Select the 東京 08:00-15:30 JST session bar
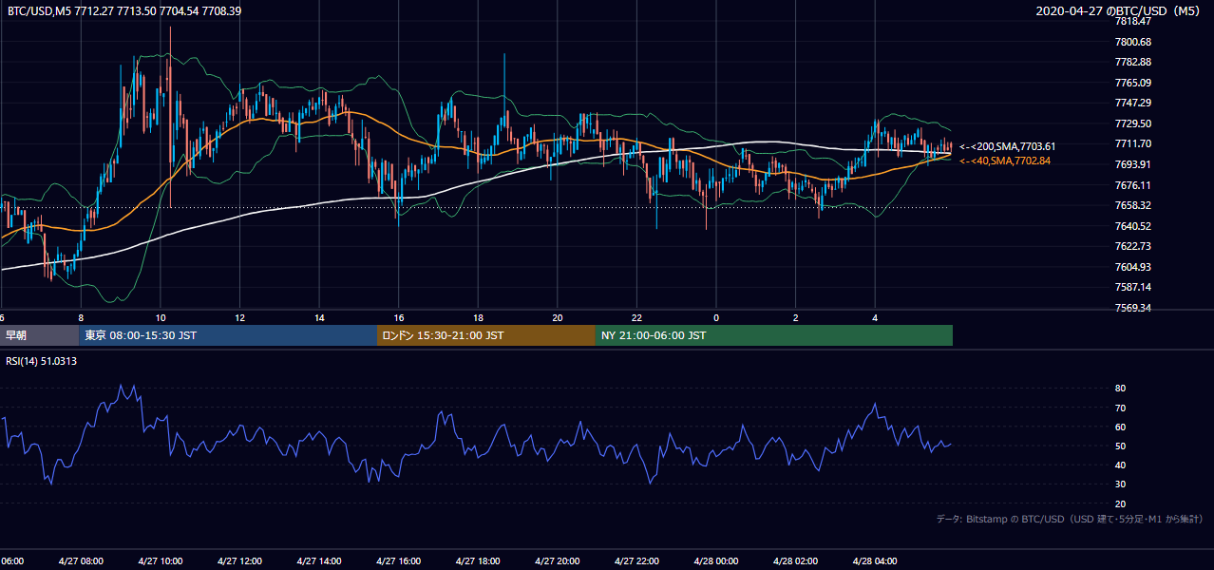 tap(228, 335)
